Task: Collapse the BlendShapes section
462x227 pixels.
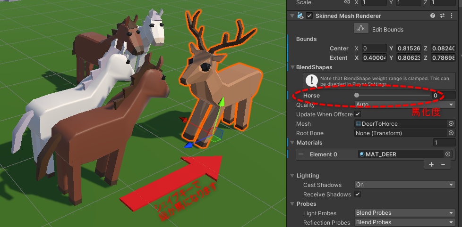Action: (x=292, y=67)
